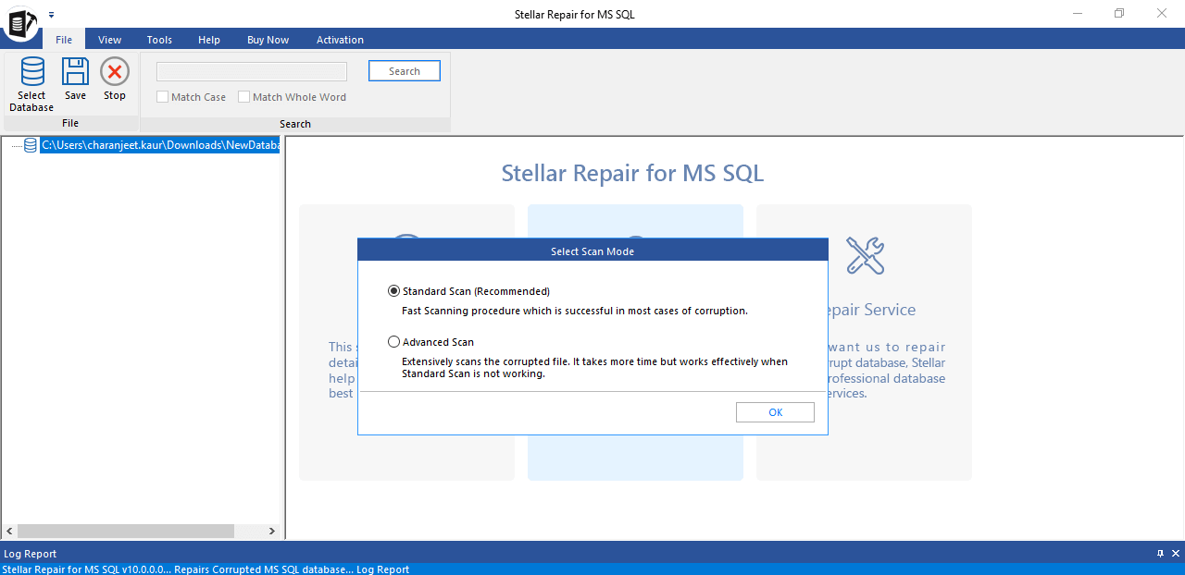Click tree panel scroll right arrow
This screenshot has width=1185, height=575.
(272, 532)
